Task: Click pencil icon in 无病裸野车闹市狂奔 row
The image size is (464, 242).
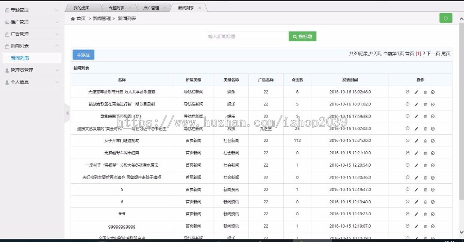Action: (x=416, y=153)
